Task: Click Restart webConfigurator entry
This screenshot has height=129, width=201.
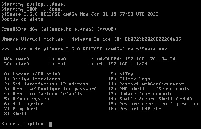Action: [x=146, y=84]
